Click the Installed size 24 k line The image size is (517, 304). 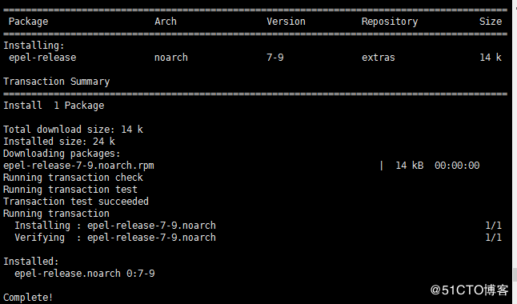click(59, 142)
